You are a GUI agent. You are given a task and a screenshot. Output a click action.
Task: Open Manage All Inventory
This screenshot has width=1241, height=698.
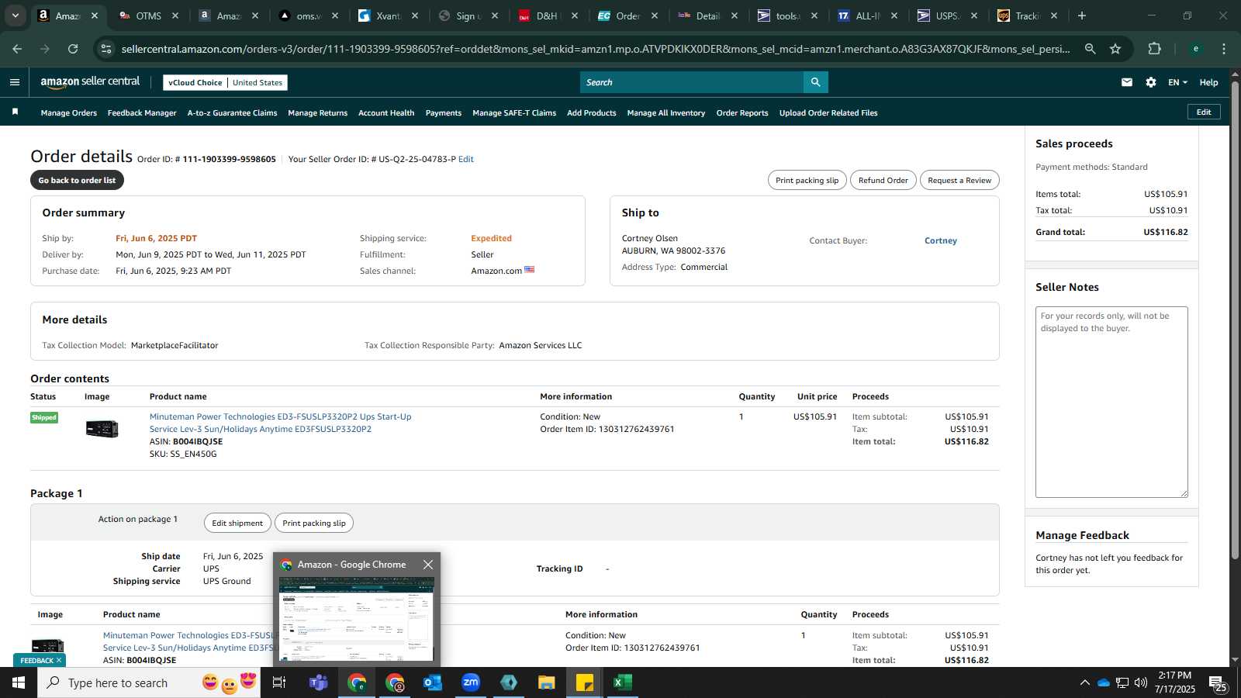point(666,113)
